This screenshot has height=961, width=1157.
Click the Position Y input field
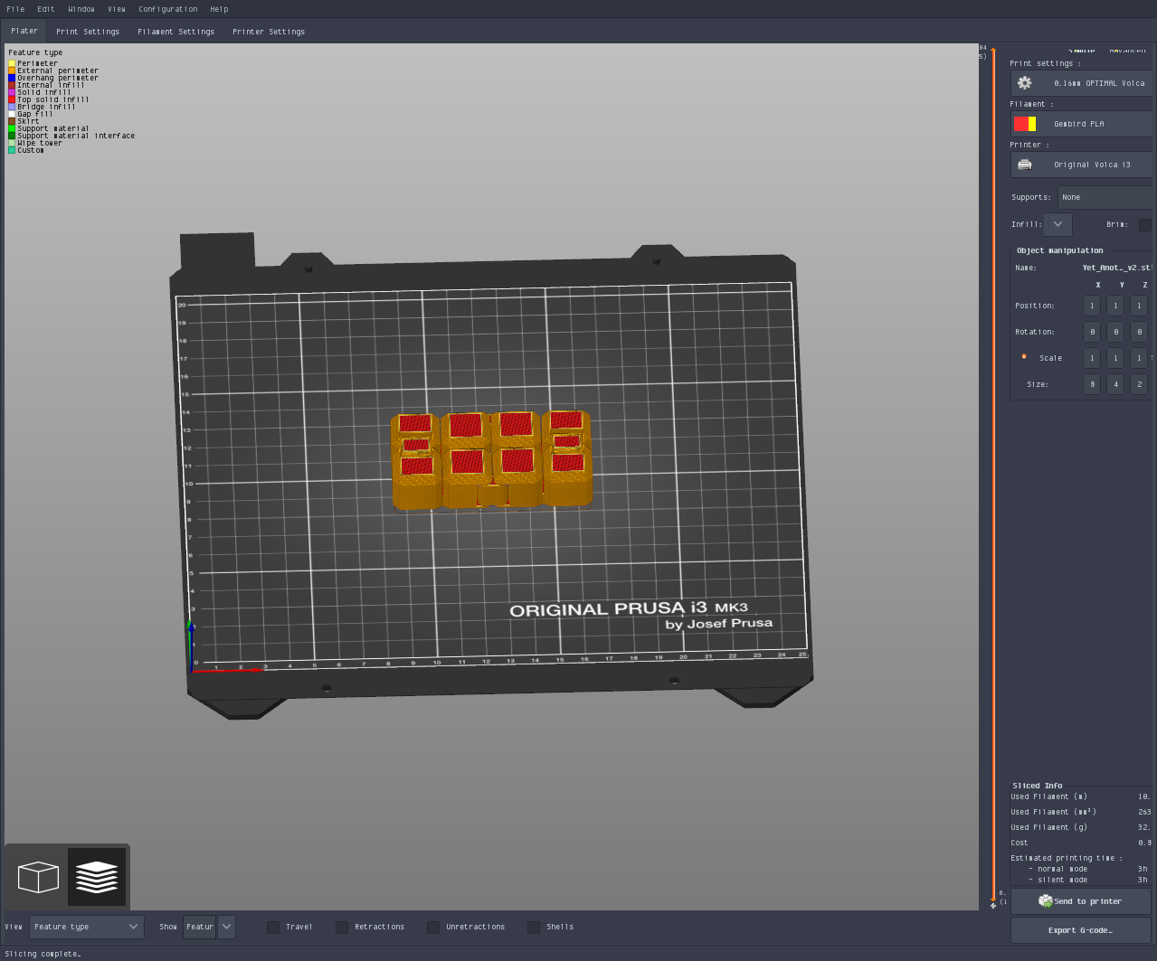[x=1116, y=306]
